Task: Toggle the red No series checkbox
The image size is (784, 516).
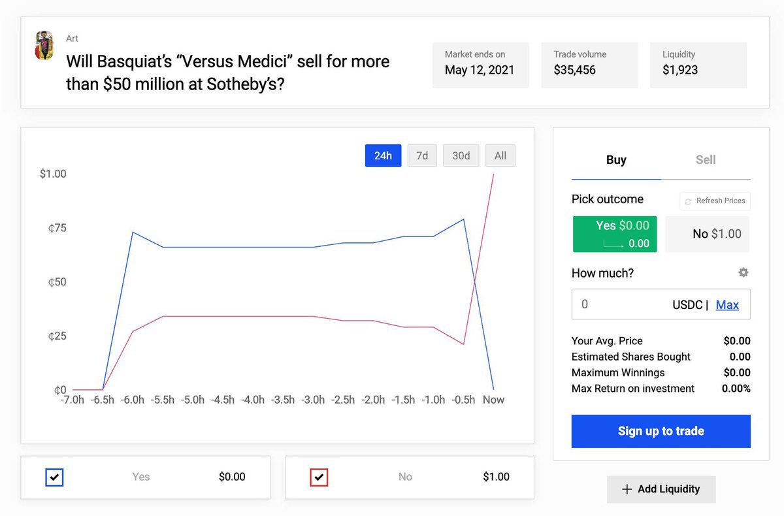Action: [x=319, y=477]
